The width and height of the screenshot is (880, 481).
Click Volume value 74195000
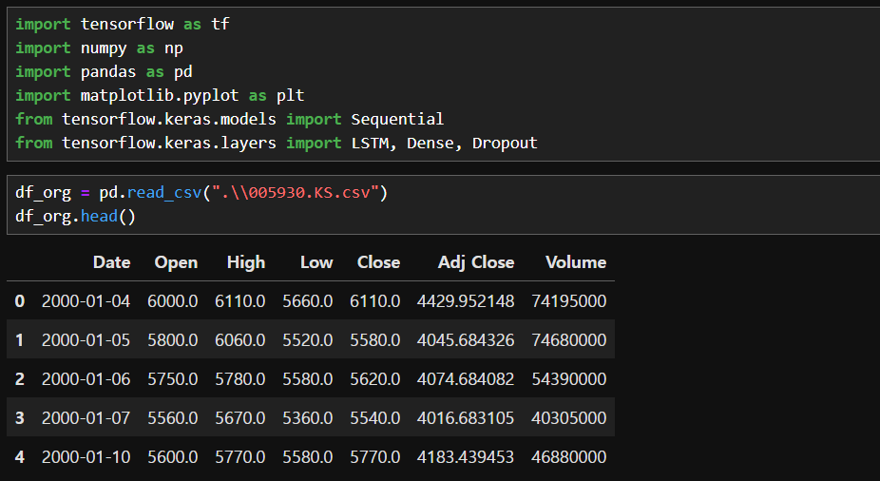(569, 300)
